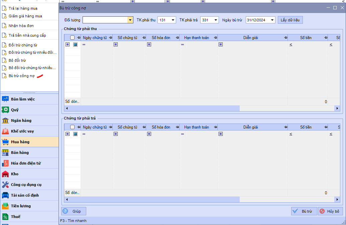Click the Bù trừ button

(x=304, y=211)
